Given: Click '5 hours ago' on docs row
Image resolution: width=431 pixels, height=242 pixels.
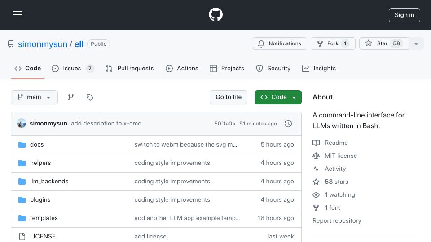Looking at the screenshot, I should [x=277, y=145].
